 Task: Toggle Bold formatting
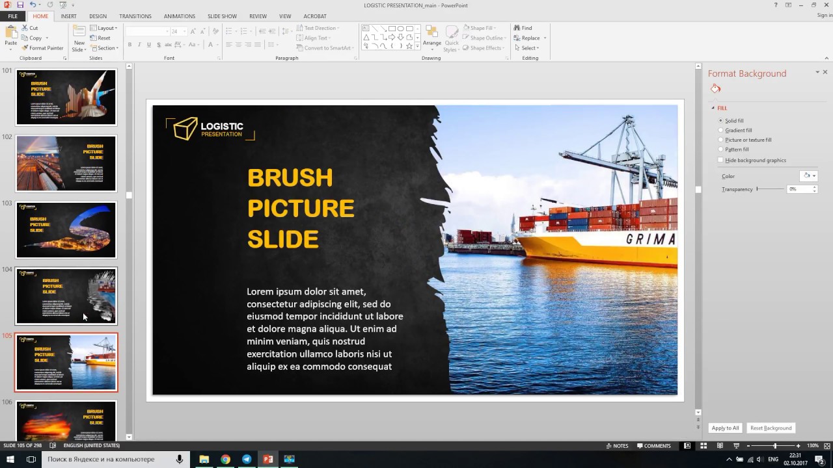tap(130, 45)
